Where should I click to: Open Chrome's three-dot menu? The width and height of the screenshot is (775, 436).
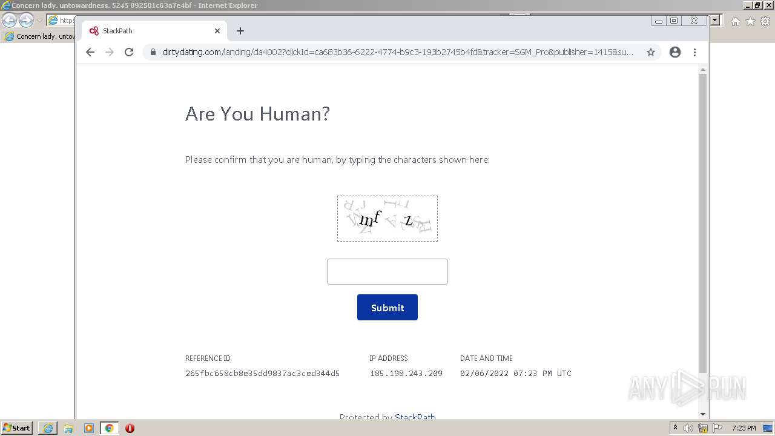click(695, 52)
